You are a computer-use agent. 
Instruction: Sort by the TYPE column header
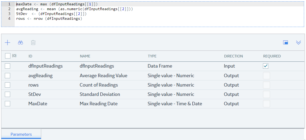click(x=152, y=56)
